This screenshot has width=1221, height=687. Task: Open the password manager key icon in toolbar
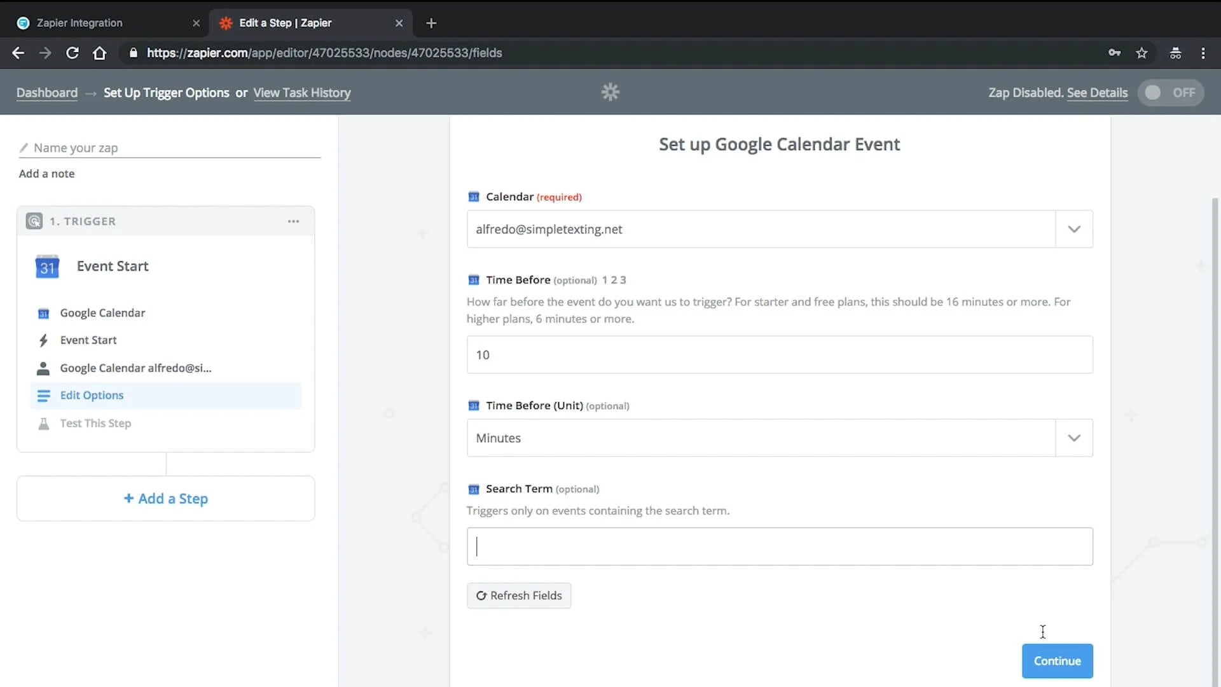click(1114, 53)
